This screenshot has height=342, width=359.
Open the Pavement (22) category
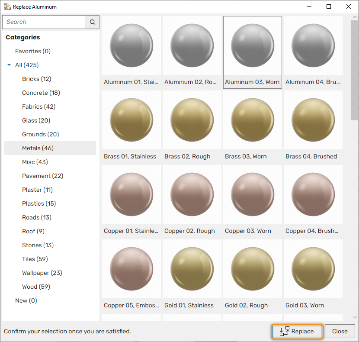click(x=42, y=176)
